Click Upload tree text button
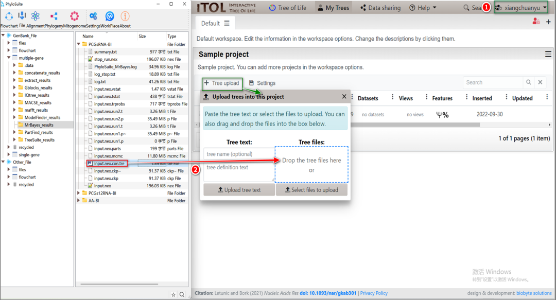This screenshot has width=556, height=300. [239, 190]
